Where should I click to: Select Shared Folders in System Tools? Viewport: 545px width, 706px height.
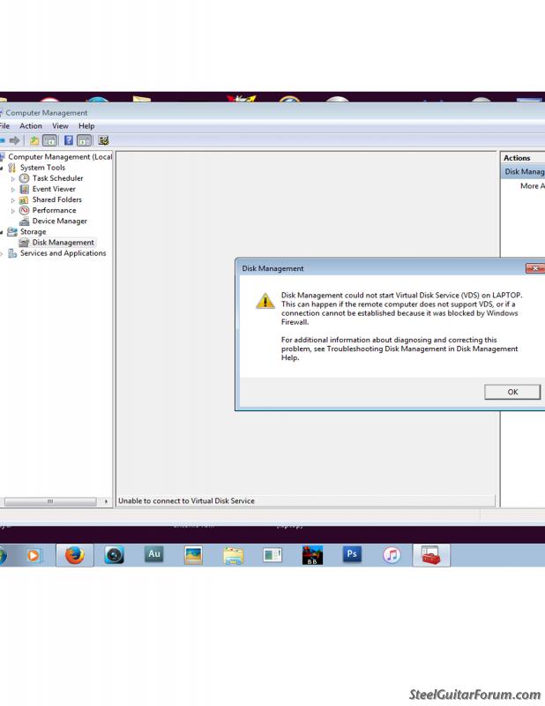(56, 199)
